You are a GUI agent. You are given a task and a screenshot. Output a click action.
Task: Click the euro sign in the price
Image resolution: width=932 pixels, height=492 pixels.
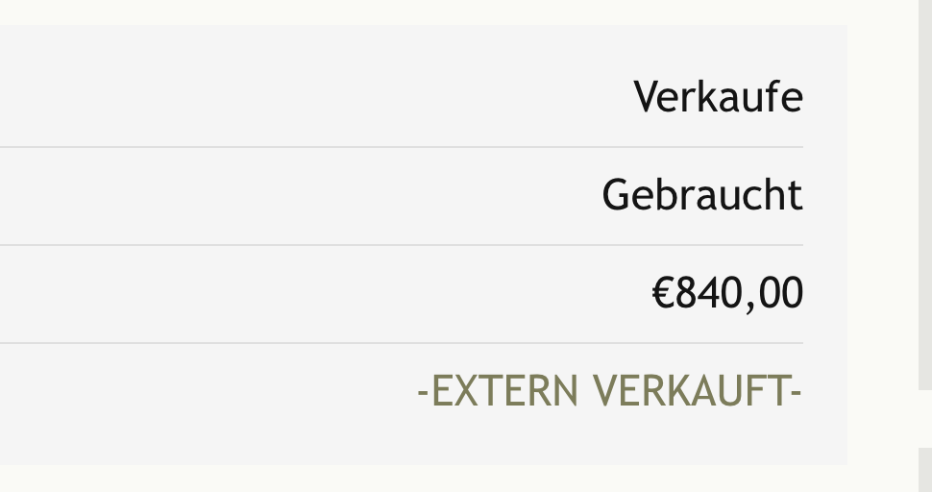point(663,292)
